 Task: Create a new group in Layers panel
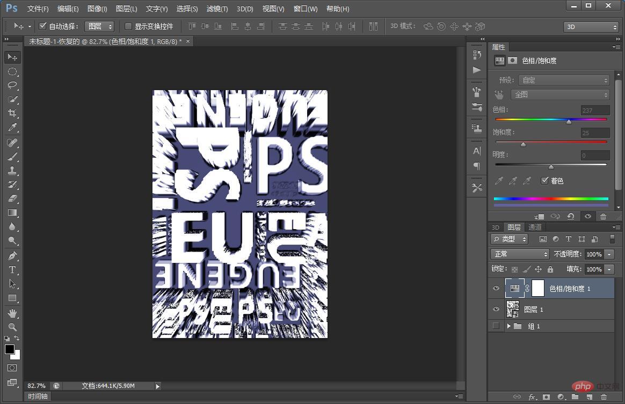pyautogui.click(x=575, y=397)
